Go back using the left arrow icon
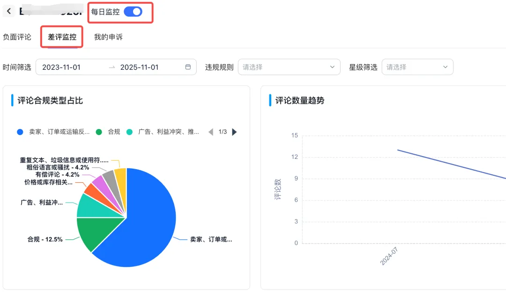Viewport: 506px width, 294px height. click(x=9, y=11)
